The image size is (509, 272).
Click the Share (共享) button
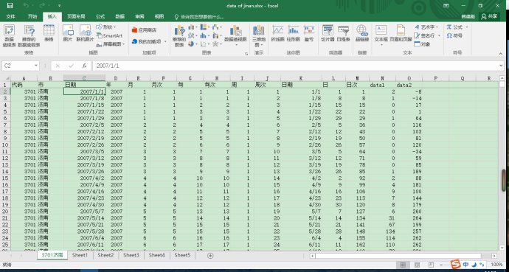(x=490, y=16)
